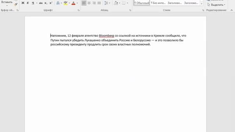Toggle underline with the Ч button
The height and width of the screenshot is (132, 235).
33,3
